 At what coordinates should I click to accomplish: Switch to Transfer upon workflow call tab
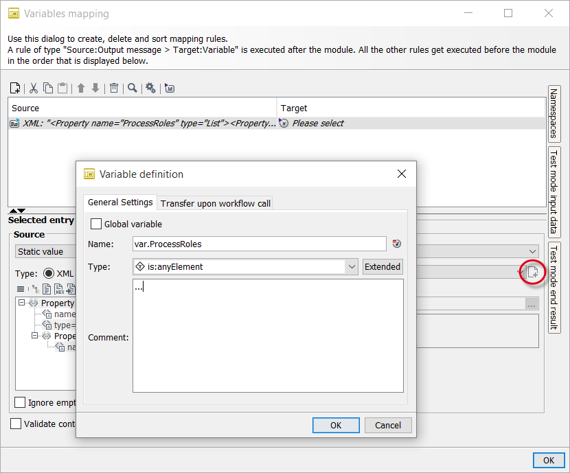pyautogui.click(x=216, y=203)
